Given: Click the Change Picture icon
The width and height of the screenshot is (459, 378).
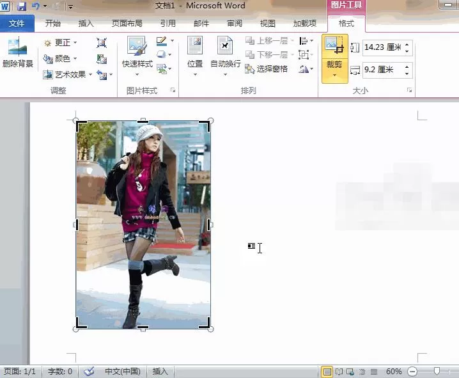Looking at the screenshot, I should click(102, 59).
